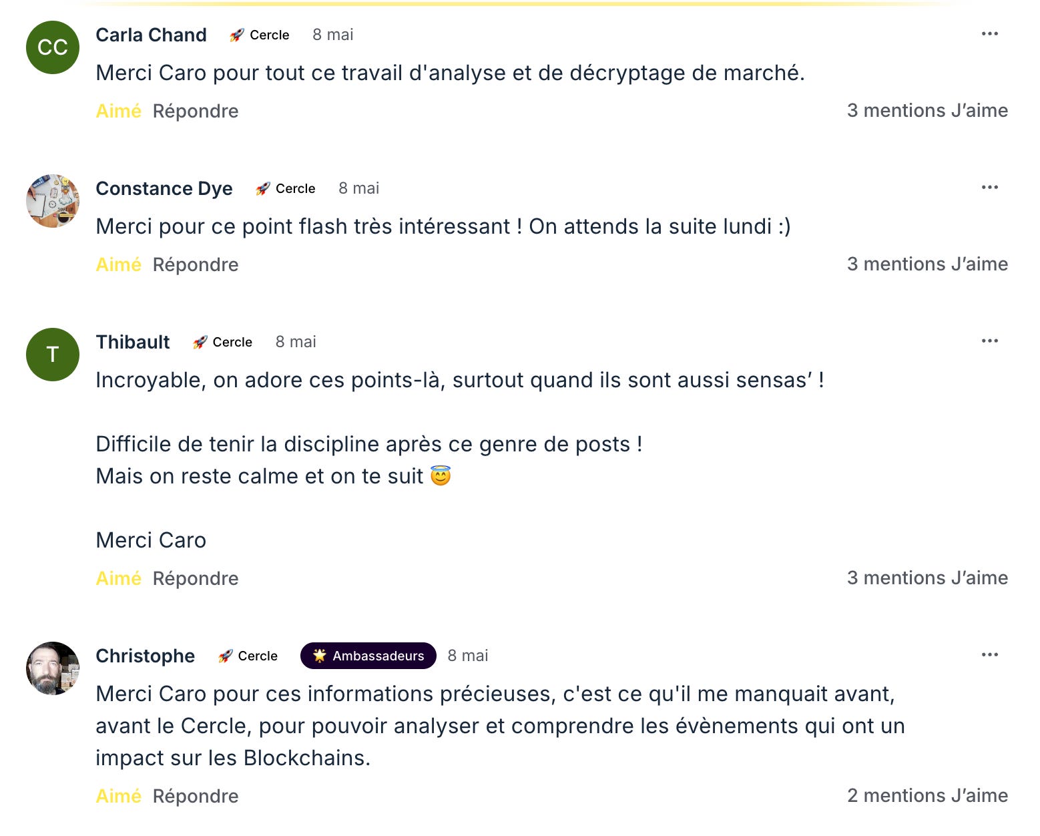Toggle the Aimé like on Christophe's comment
Viewport: 1040px width, 836px height.
point(118,796)
